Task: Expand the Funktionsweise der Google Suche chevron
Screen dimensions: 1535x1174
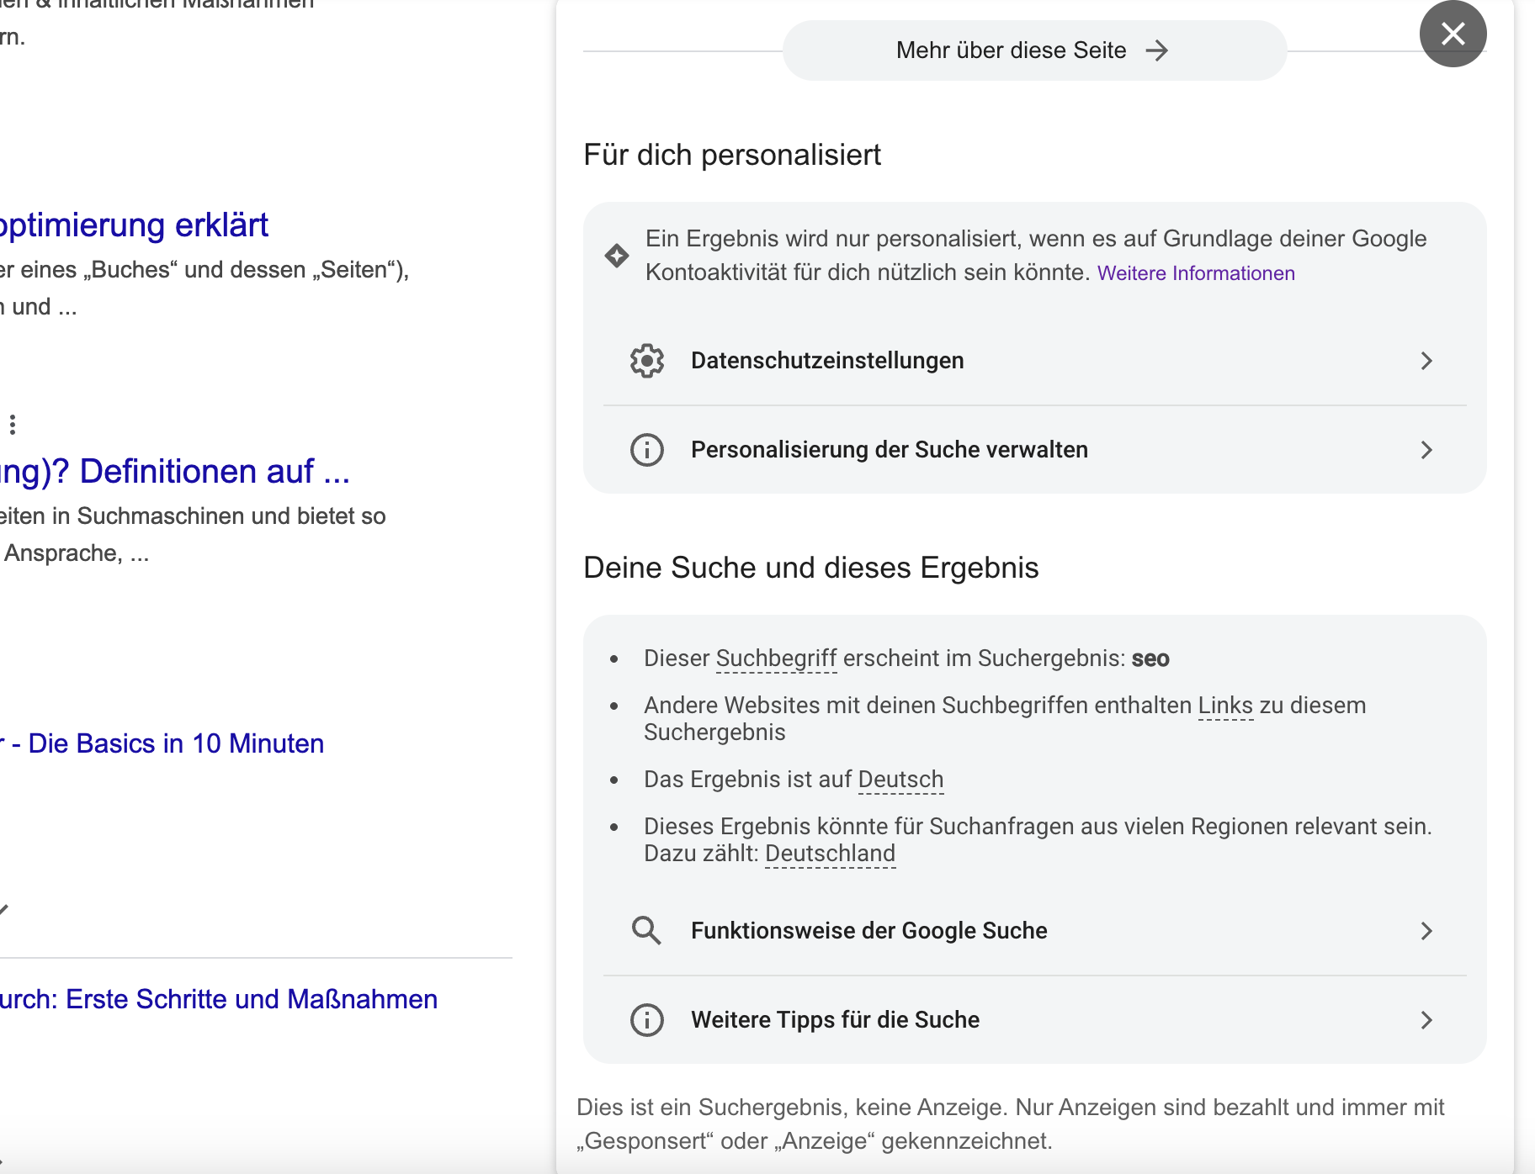Action: [1427, 930]
